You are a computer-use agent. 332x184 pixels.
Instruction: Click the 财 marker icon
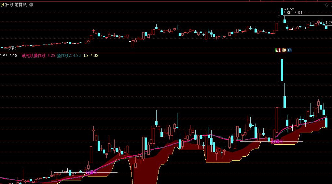click(289, 50)
